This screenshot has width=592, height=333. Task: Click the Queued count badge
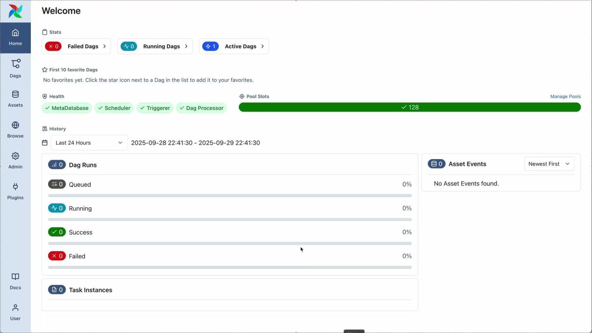(x=57, y=184)
